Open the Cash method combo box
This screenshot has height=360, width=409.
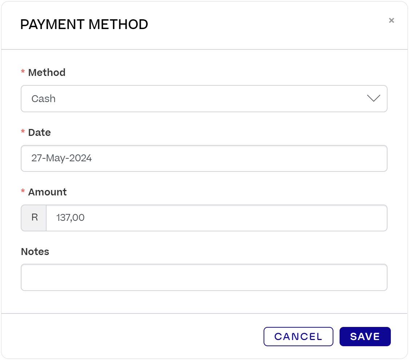tap(204, 98)
